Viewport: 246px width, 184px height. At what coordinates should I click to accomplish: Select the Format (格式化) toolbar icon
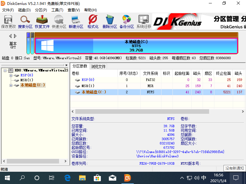[93, 21]
